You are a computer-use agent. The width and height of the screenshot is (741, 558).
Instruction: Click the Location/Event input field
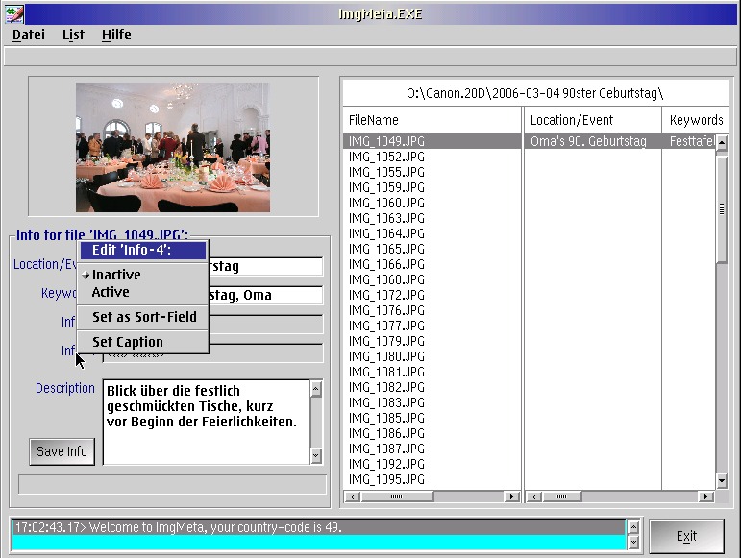coord(265,267)
